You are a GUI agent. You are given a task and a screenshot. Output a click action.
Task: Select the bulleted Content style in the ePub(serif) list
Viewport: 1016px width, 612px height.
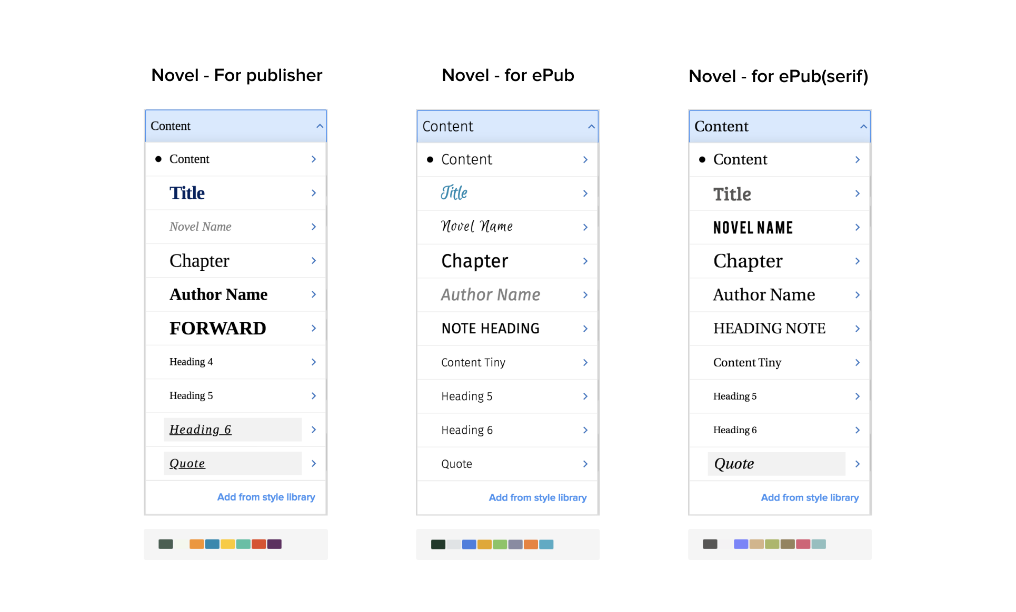pyautogui.click(x=740, y=159)
